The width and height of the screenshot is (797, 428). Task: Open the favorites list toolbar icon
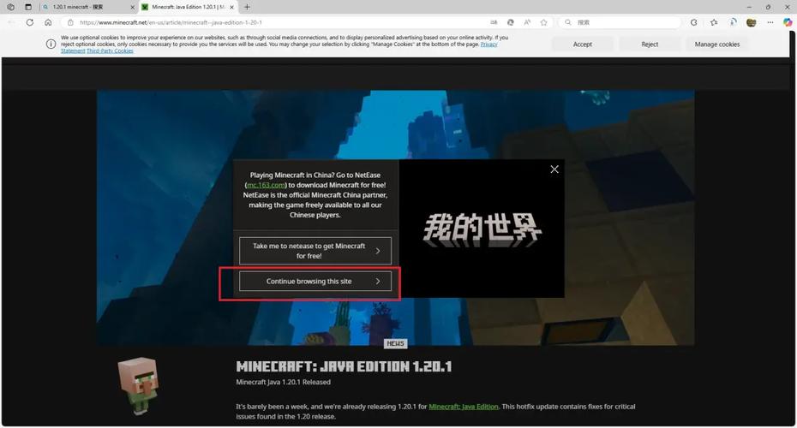click(713, 22)
